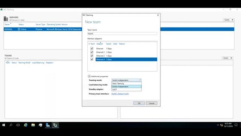The width and height of the screenshot is (241, 136).
Task: Switch to Server Manager taskbar icon
Action: tap(48, 125)
